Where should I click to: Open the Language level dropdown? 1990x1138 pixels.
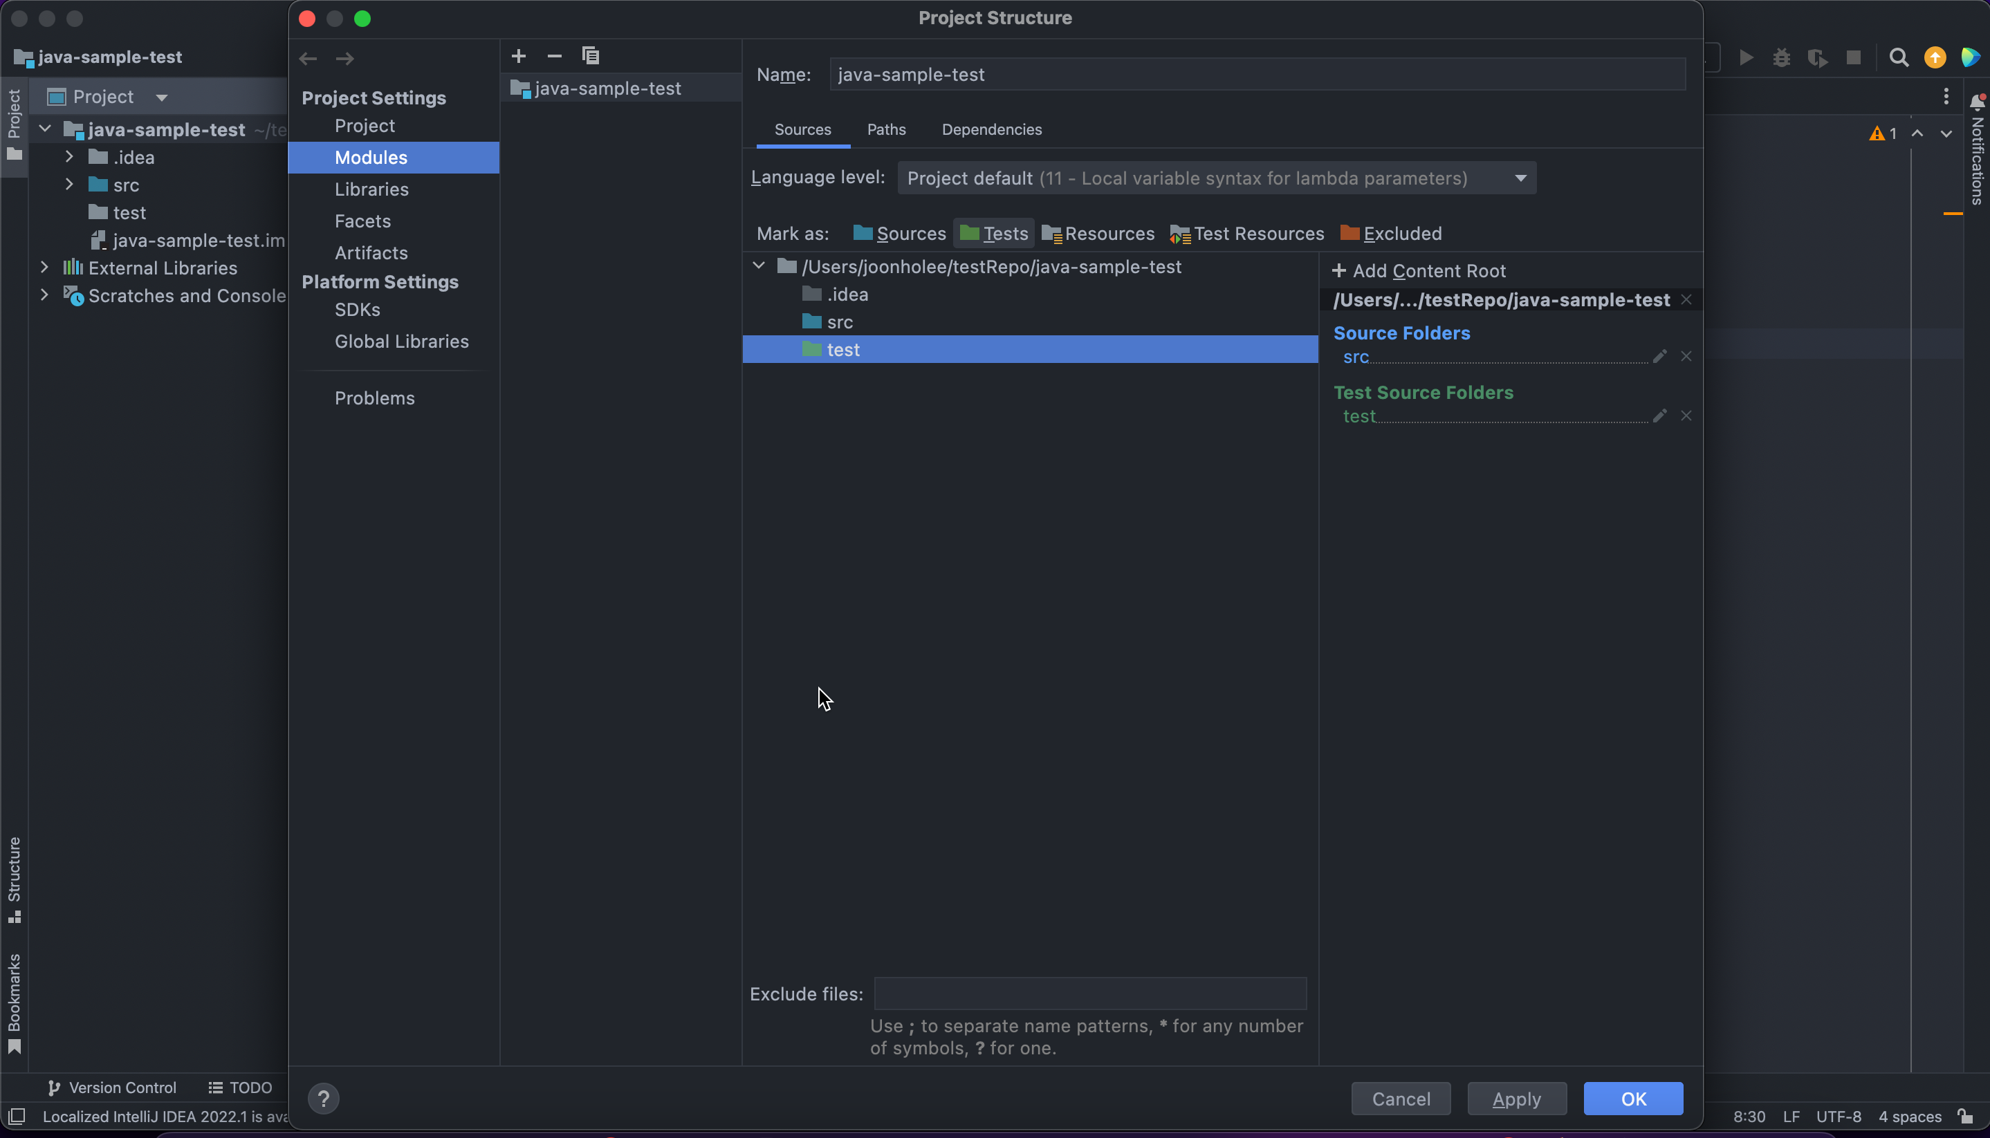coord(1216,178)
